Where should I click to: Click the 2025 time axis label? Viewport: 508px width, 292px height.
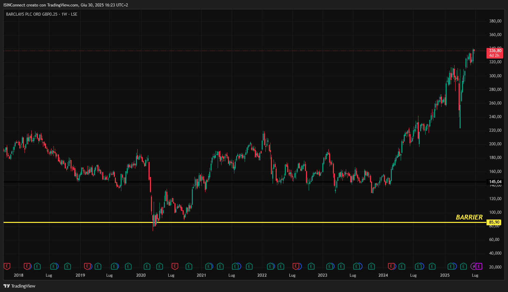pyautogui.click(x=445, y=275)
